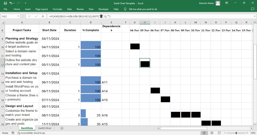
Task: Click the Undo arrow icon
Action: 11,3
